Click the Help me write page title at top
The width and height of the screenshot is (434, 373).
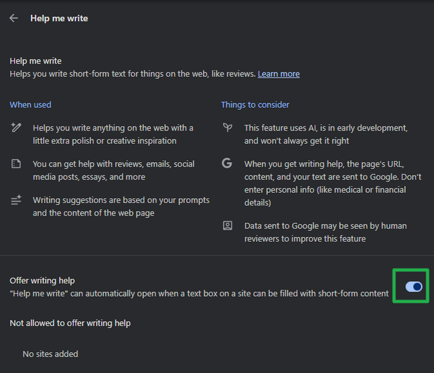tap(59, 18)
